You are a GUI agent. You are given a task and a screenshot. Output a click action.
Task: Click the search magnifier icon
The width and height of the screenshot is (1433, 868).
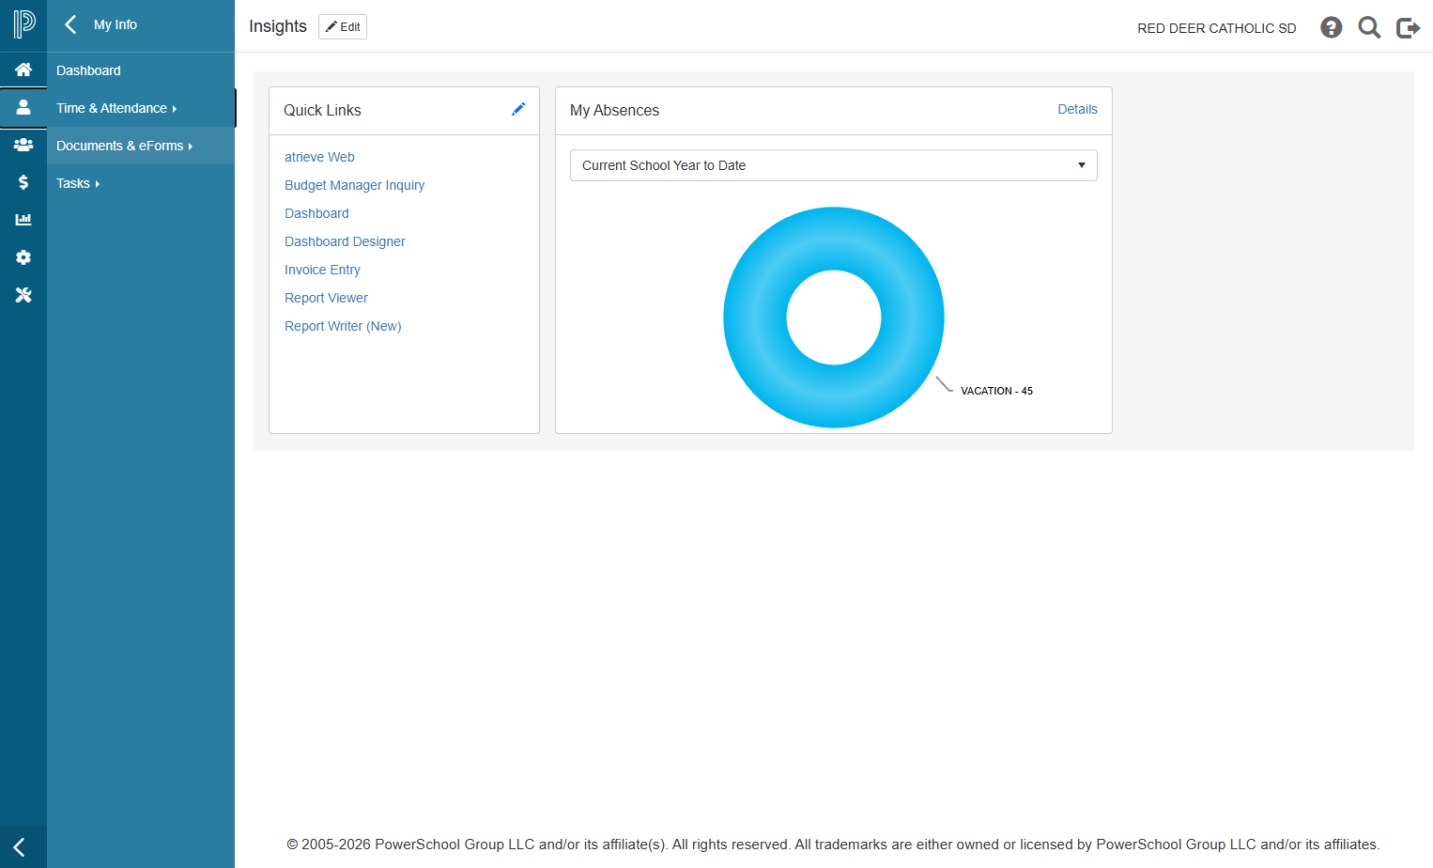[1369, 27]
